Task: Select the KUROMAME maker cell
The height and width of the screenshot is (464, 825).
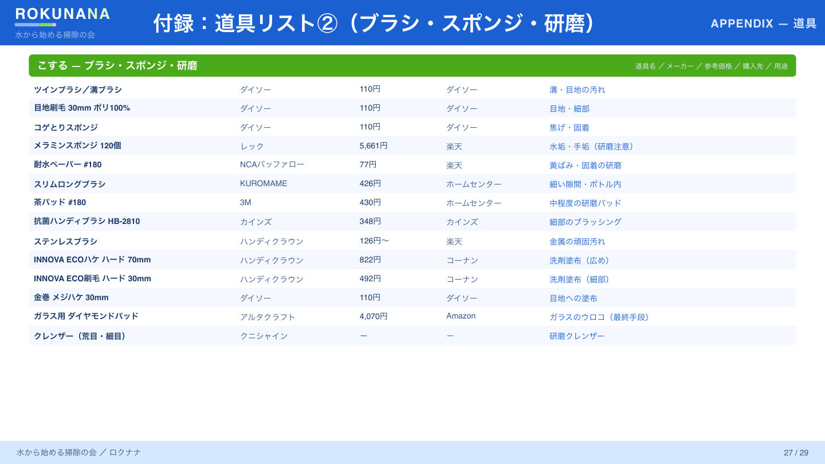Action: pos(264,184)
